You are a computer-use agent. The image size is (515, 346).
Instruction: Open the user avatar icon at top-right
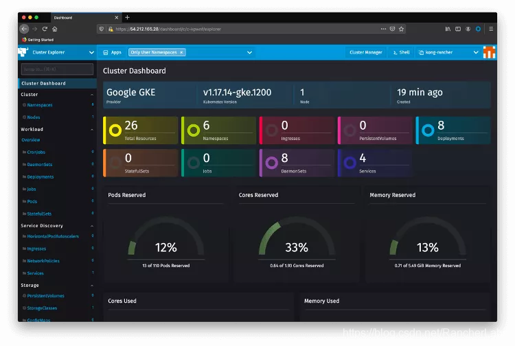pos(489,52)
